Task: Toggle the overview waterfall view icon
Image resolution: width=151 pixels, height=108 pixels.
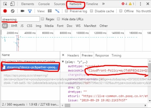Action: 57,11
